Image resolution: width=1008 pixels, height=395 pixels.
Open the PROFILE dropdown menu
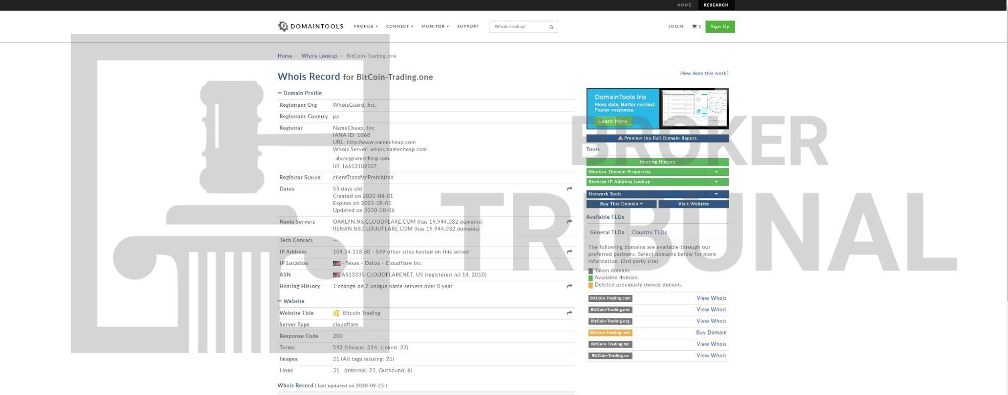(x=366, y=26)
